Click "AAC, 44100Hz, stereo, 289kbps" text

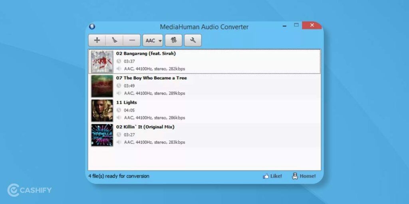coord(155,93)
